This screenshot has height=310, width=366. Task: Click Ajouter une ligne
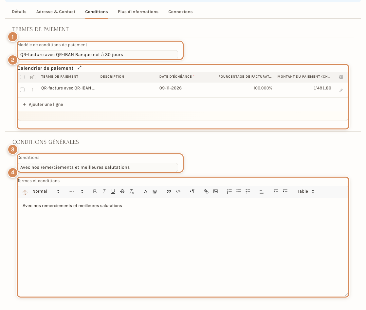(43, 105)
